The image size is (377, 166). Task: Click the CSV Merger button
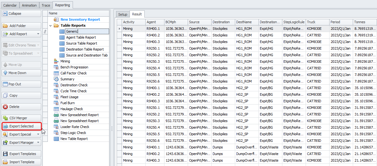tap(21, 118)
